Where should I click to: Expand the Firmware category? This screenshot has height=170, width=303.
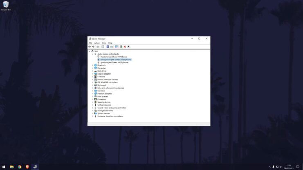pos(92,77)
